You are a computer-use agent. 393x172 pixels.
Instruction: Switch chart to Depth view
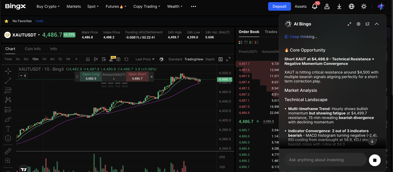210,59
